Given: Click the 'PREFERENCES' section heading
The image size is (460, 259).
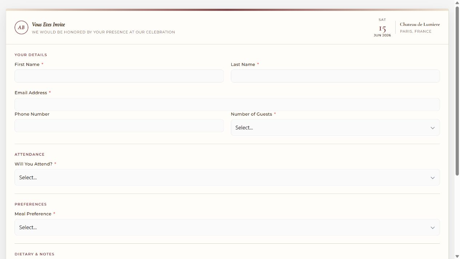Looking at the screenshot, I should pos(31,204).
